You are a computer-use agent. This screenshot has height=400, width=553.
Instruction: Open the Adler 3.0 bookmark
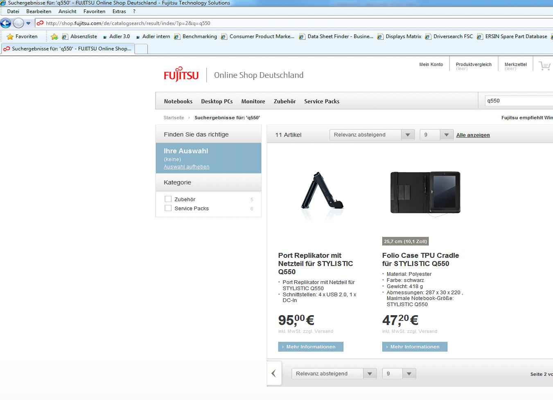click(x=116, y=36)
